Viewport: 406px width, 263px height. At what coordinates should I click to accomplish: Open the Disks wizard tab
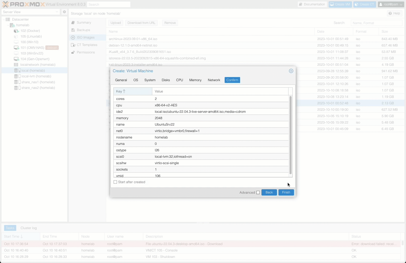[166, 80]
